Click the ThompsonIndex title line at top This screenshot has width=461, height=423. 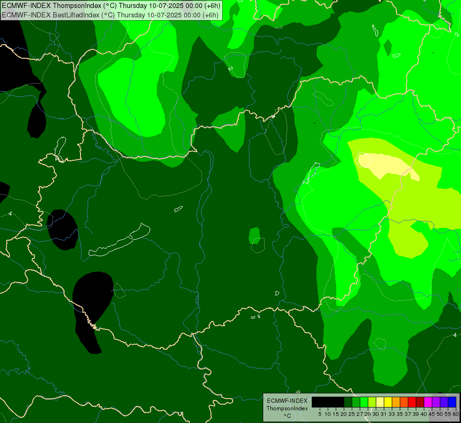pos(111,6)
